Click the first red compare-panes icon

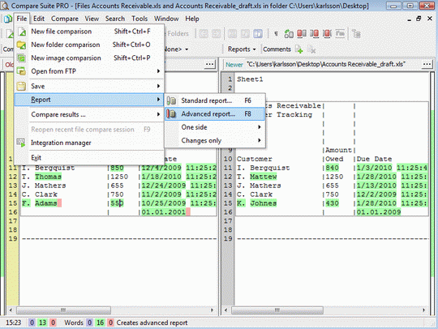point(302,34)
